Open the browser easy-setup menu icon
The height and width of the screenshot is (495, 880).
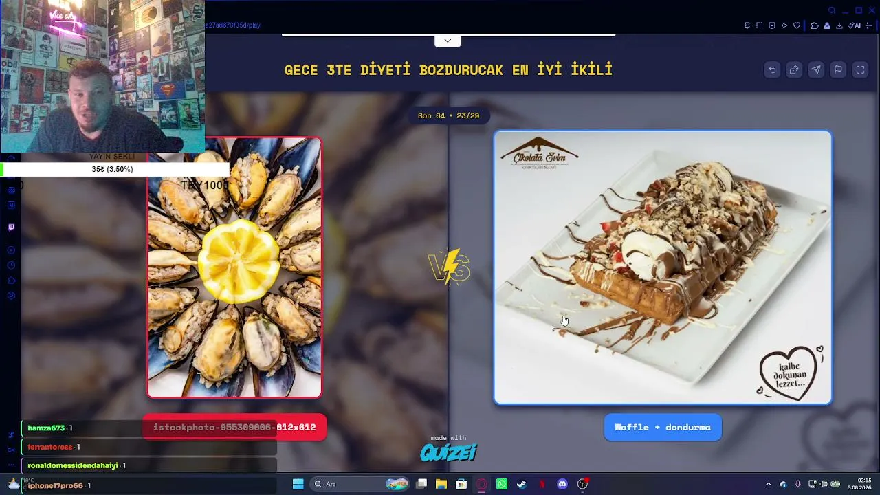[870, 25]
